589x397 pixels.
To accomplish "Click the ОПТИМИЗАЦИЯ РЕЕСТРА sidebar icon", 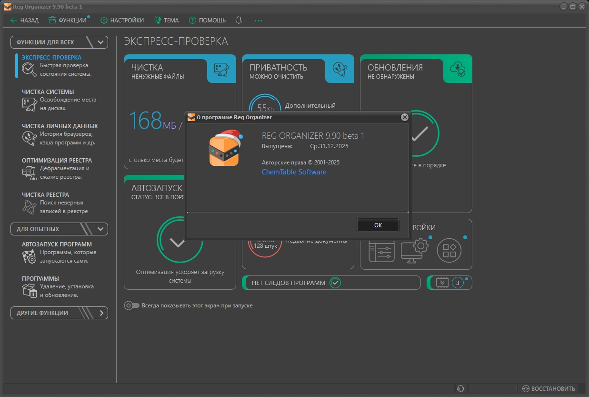I will click(30, 173).
